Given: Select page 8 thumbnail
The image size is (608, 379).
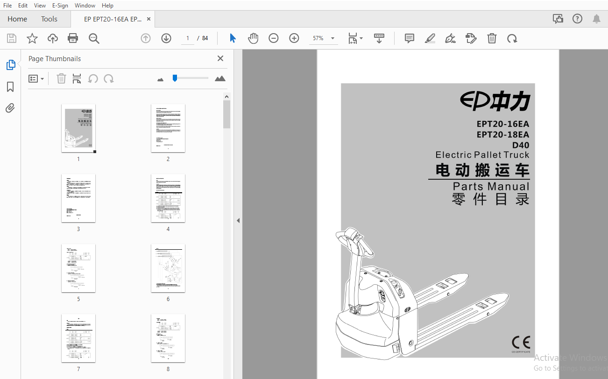Looking at the screenshot, I should (168, 338).
